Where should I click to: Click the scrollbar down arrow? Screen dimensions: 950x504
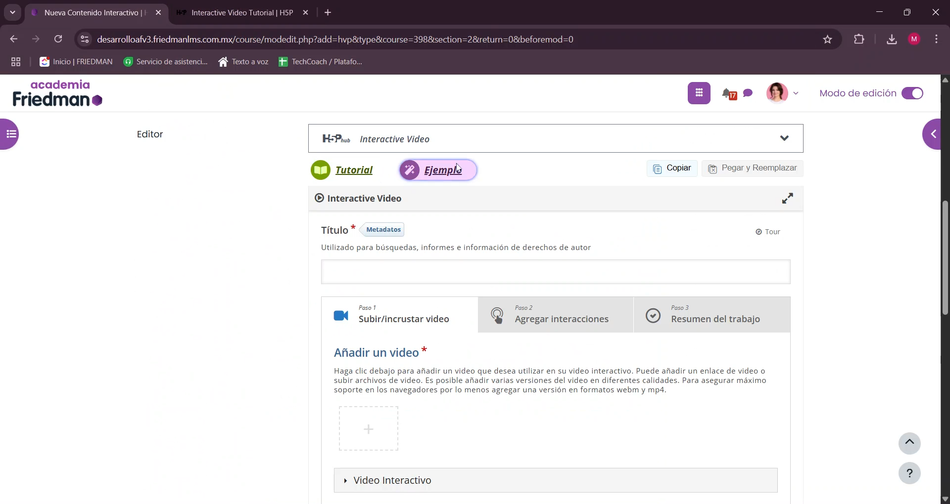tap(945, 499)
